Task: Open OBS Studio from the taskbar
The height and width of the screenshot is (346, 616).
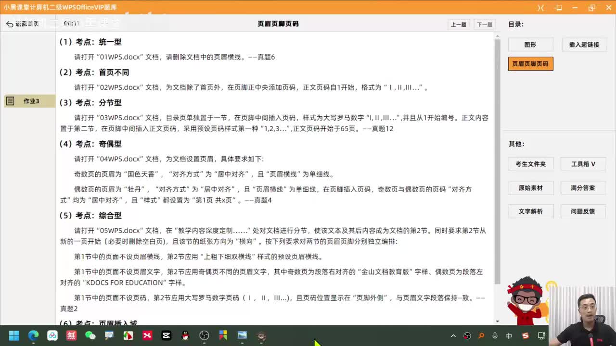Action: [x=204, y=335]
